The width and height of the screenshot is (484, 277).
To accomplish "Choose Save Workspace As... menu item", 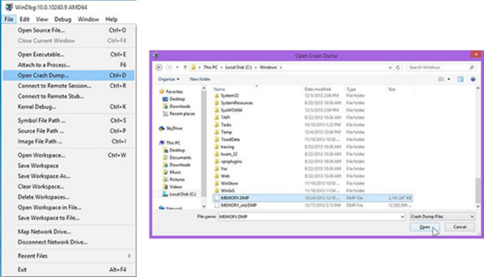I will pos(68,176).
